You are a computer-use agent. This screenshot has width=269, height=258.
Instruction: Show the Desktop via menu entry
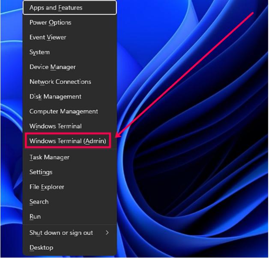pos(70,247)
